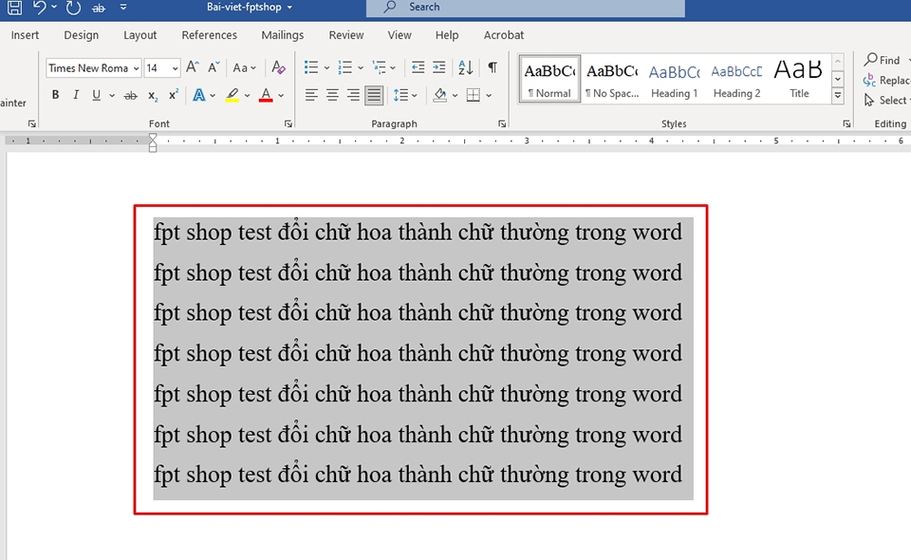The height and width of the screenshot is (560, 911).
Task: Toggle Underline formatting
Action: (97, 95)
